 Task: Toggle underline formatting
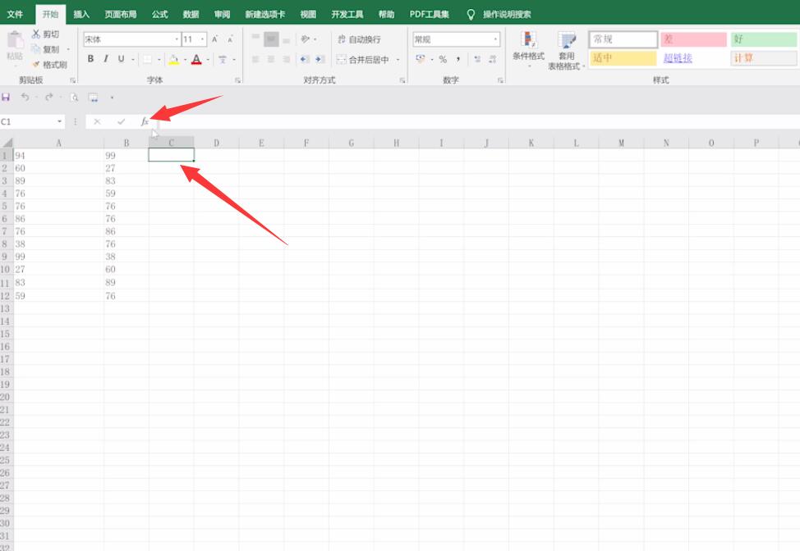pyautogui.click(x=121, y=59)
